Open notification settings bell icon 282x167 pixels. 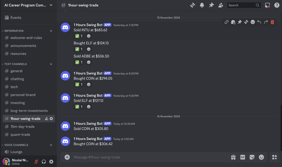click(202, 5)
